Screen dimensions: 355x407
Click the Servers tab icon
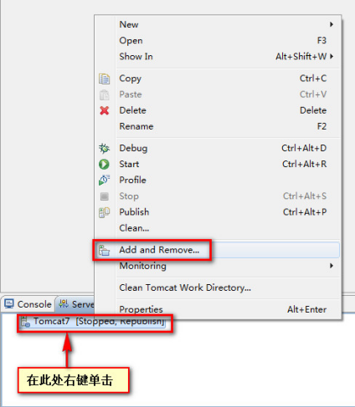[x=64, y=303]
